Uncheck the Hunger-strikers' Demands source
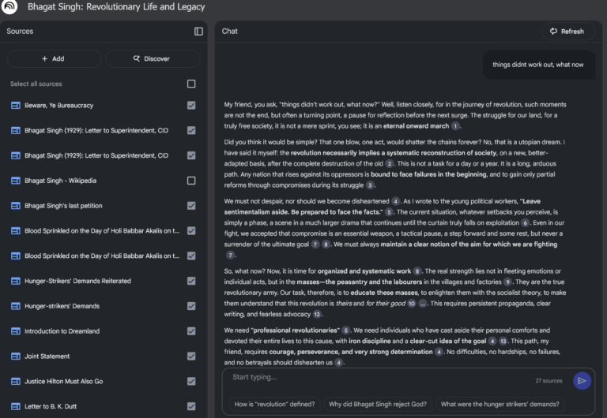 [191, 306]
